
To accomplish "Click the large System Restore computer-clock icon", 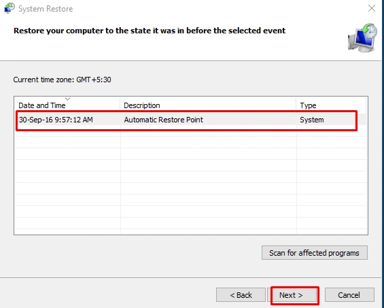I will point(362,37).
